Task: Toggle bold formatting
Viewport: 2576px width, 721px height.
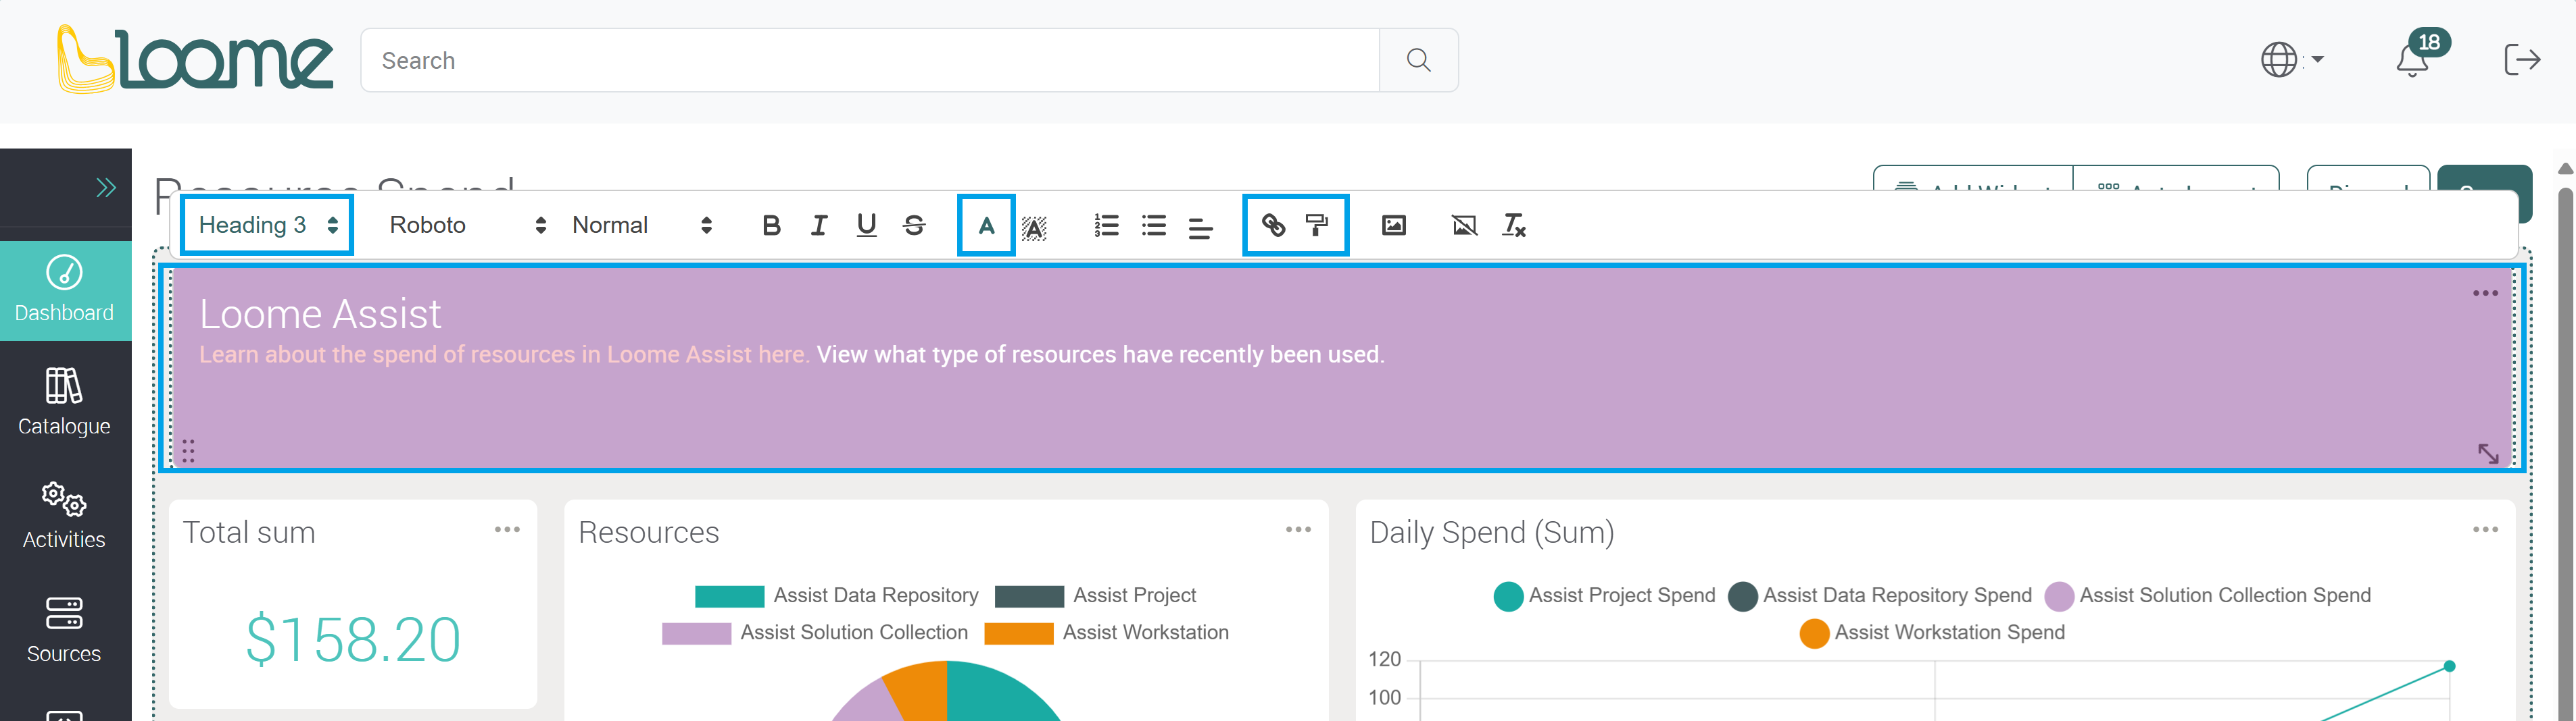Action: [771, 225]
